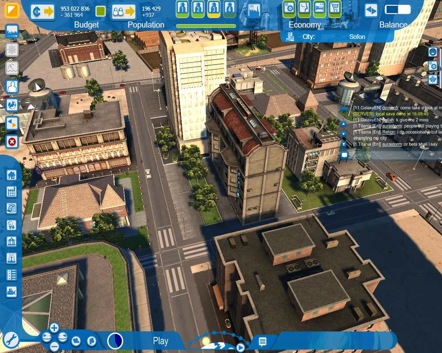Click the city name Sofon
Screen dimensions: 442x353
pyautogui.click(x=357, y=37)
